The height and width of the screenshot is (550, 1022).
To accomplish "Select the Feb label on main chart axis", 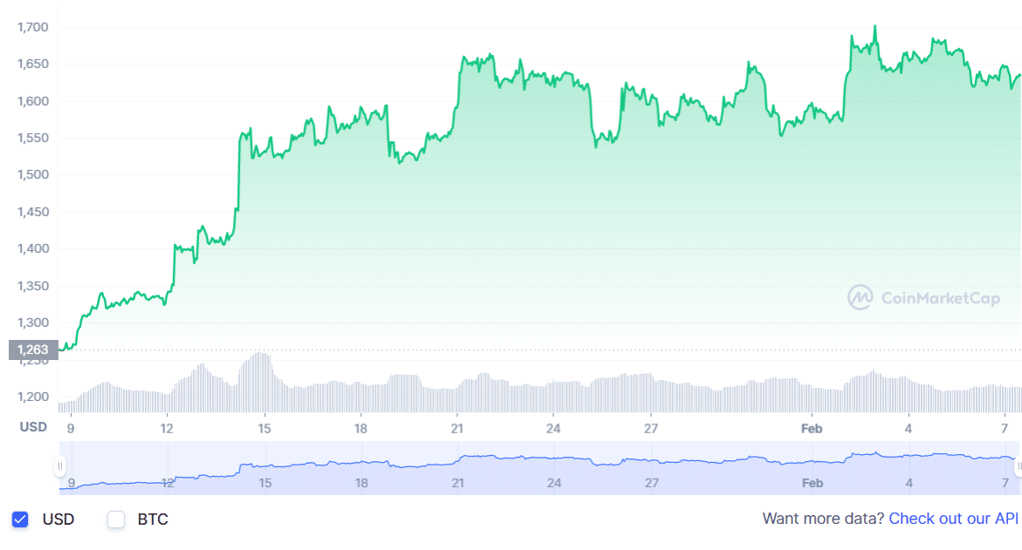I will (x=812, y=428).
